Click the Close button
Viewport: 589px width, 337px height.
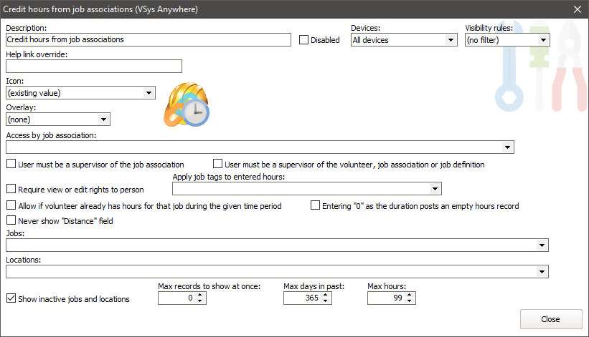pos(550,319)
